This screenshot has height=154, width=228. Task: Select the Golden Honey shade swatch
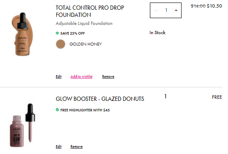point(60,44)
